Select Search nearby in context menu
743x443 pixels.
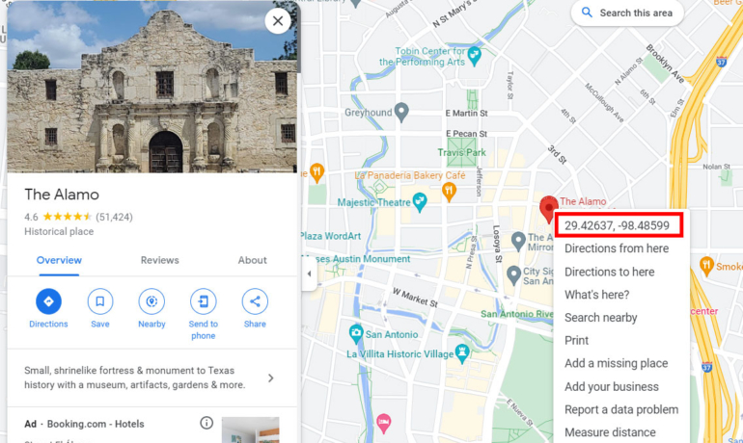pyautogui.click(x=601, y=318)
